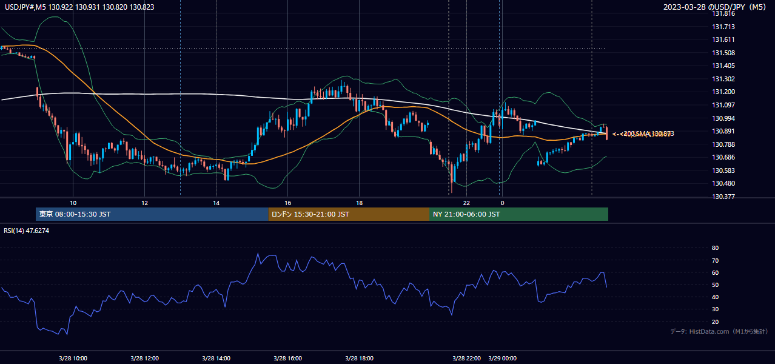Click the price axis value 130.583

[x=723, y=170]
